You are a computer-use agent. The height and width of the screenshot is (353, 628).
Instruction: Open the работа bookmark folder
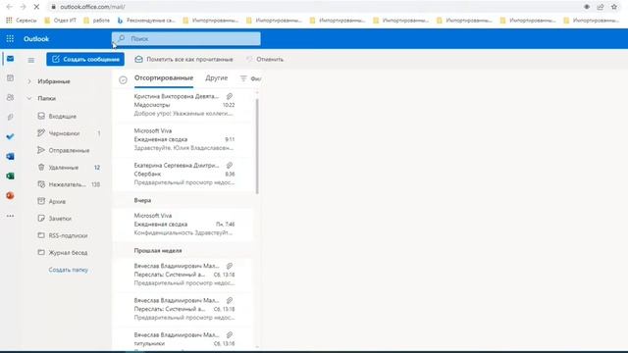click(x=96, y=20)
